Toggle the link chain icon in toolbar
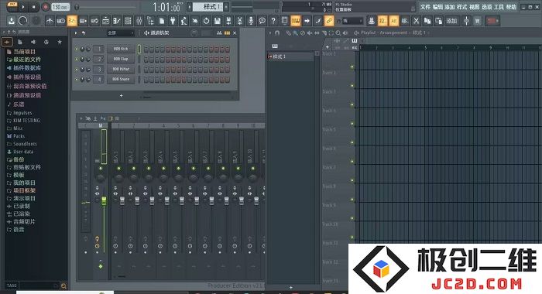This screenshot has height=294, width=542. [329, 21]
